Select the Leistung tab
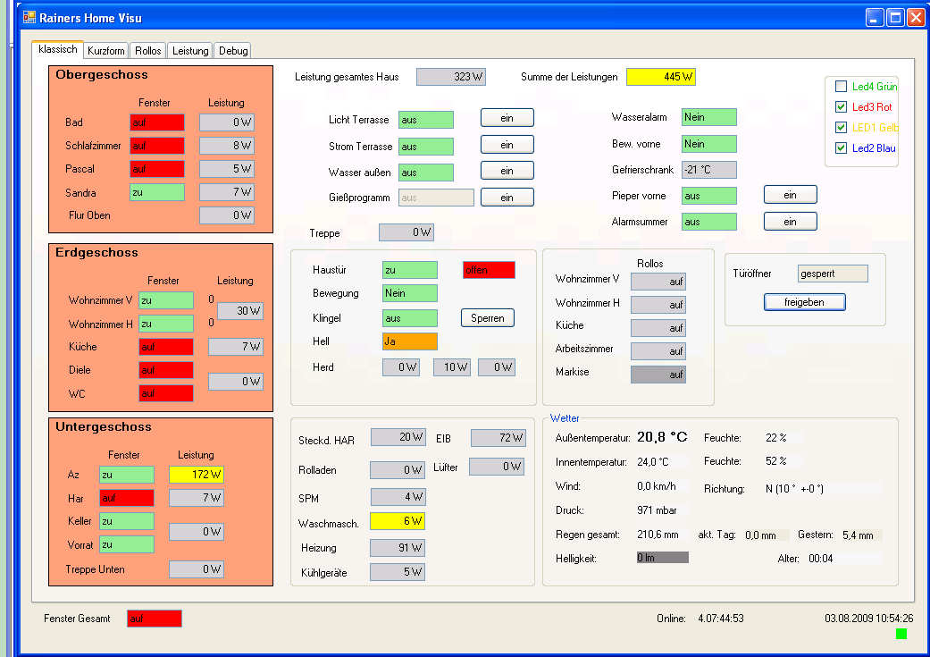Viewport: 930px width, 657px height. click(x=190, y=51)
